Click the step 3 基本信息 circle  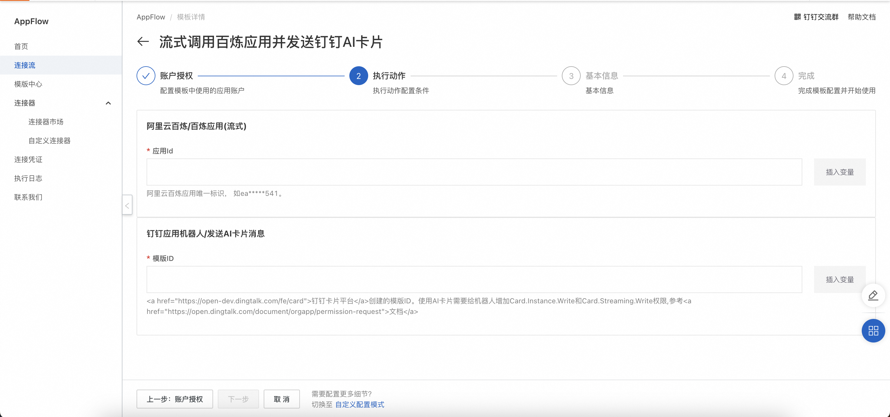[x=571, y=76]
